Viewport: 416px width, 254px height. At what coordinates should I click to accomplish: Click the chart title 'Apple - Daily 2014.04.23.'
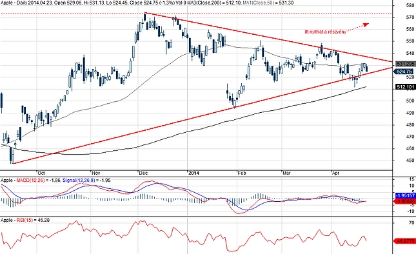tap(27, 3)
